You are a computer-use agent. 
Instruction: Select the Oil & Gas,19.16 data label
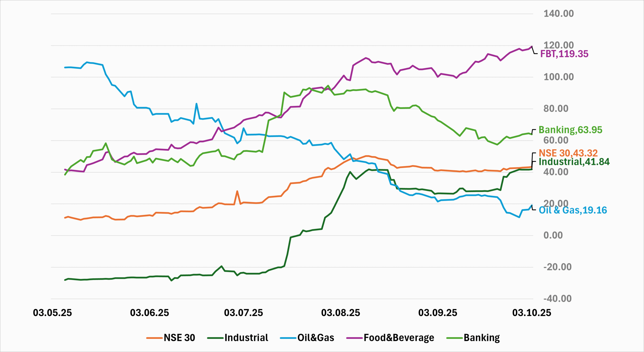pos(573,210)
